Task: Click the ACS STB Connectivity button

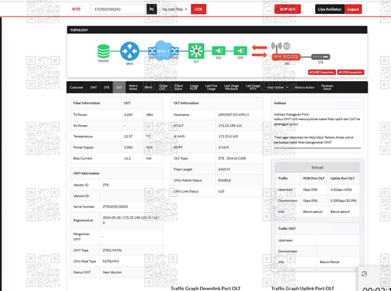Action: tap(350, 73)
